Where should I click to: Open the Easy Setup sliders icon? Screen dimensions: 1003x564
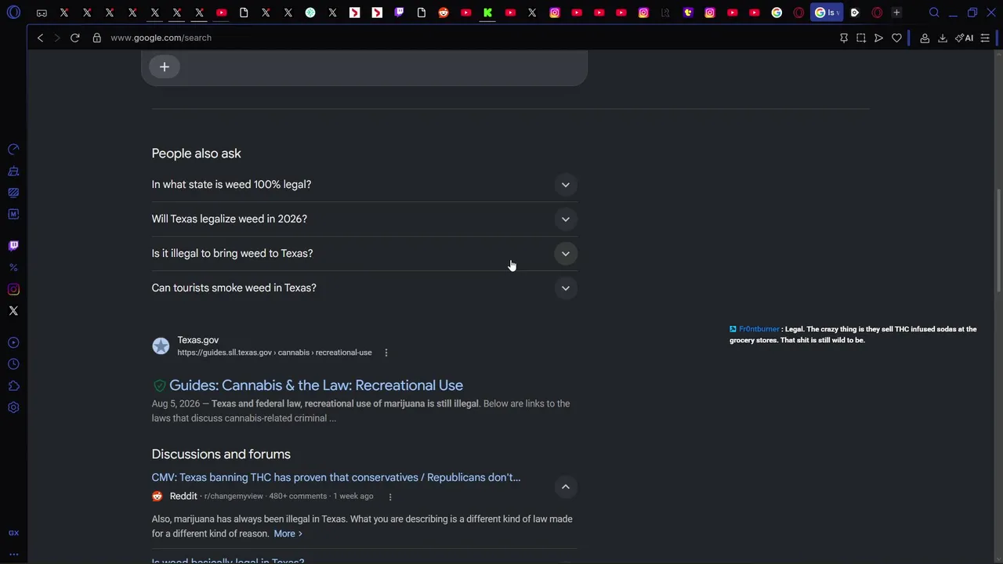click(x=985, y=38)
